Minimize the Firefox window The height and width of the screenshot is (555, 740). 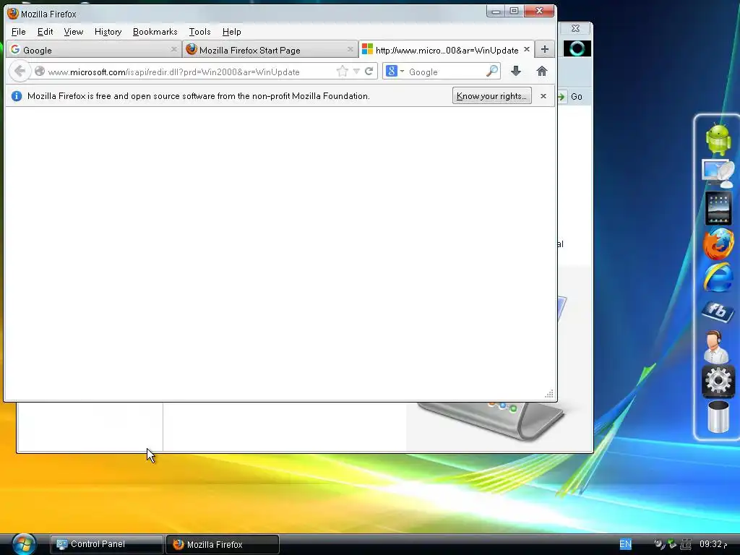pyautogui.click(x=496, y=11)
